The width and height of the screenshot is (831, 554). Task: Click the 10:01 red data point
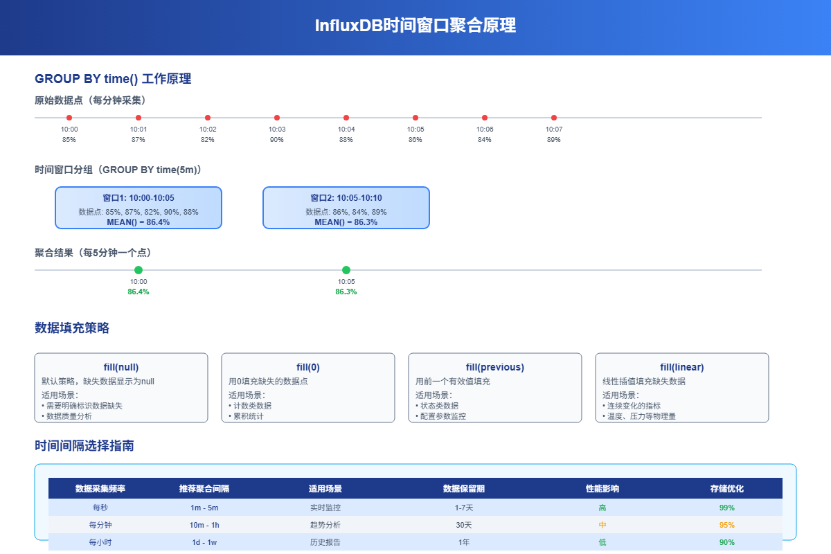pos(138,118)
